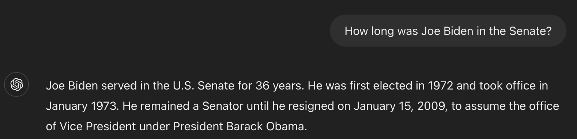Click the user message bubble about Joe Biden

click(448, 31)
